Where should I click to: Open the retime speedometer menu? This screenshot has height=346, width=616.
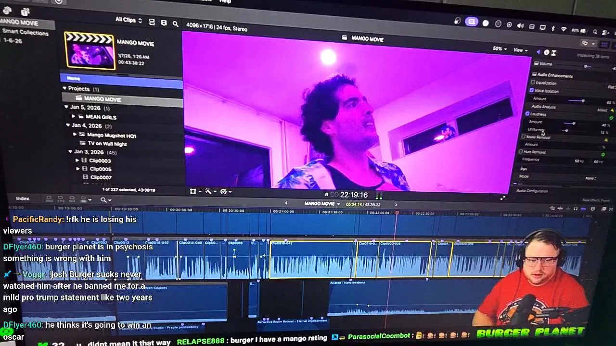point(224,191)
